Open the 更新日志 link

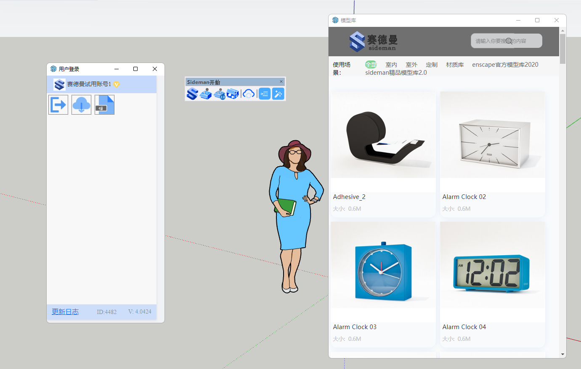click(x=65, y=311)
